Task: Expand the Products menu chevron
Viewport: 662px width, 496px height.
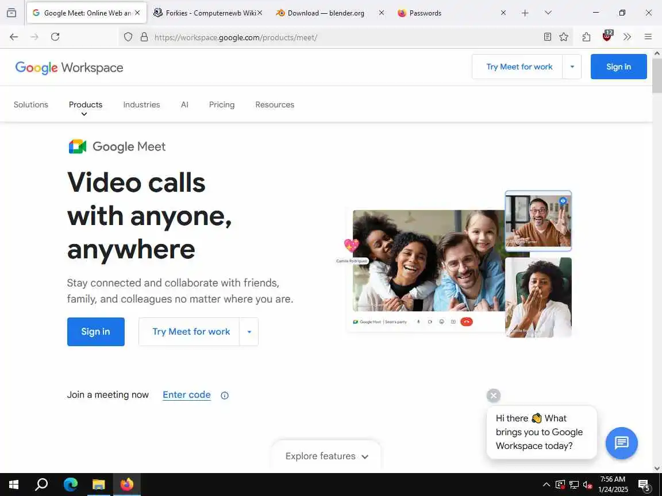Action: (x=84, y=114)
